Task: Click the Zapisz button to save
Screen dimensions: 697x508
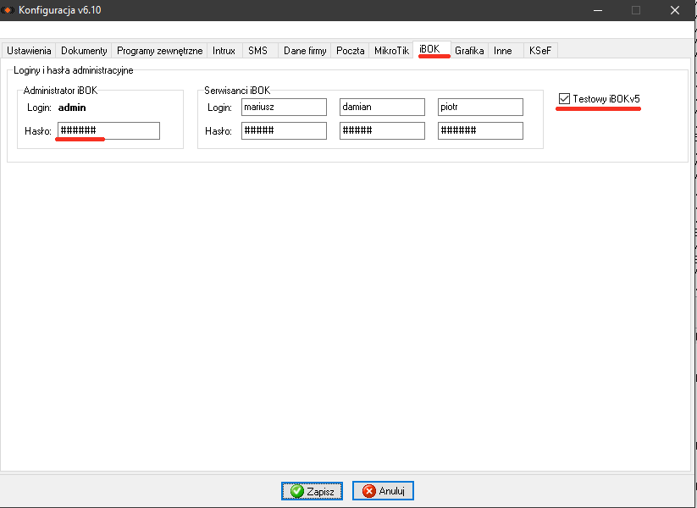Action: click(312, 491)
